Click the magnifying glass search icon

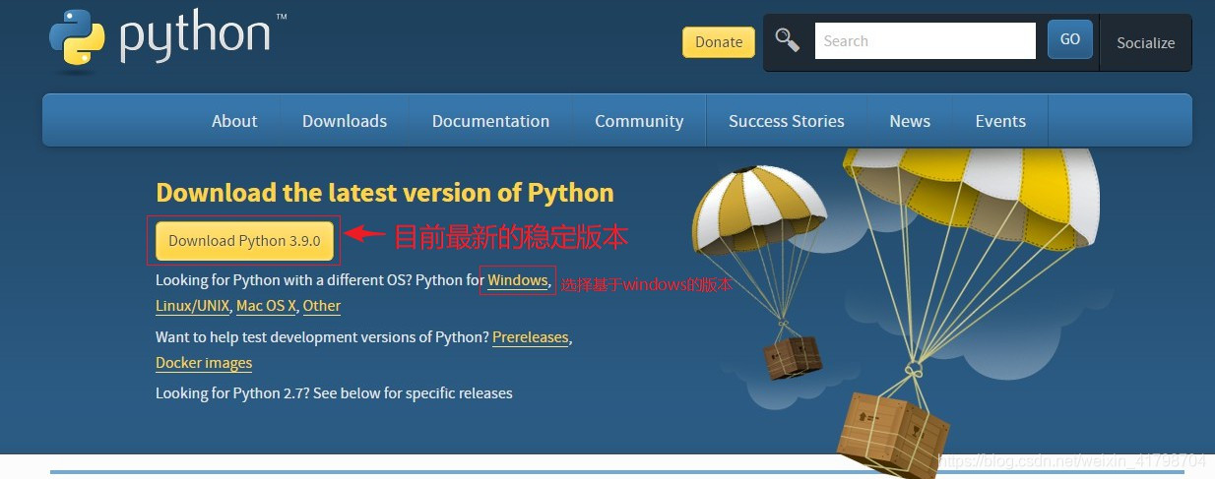point(788,40)
